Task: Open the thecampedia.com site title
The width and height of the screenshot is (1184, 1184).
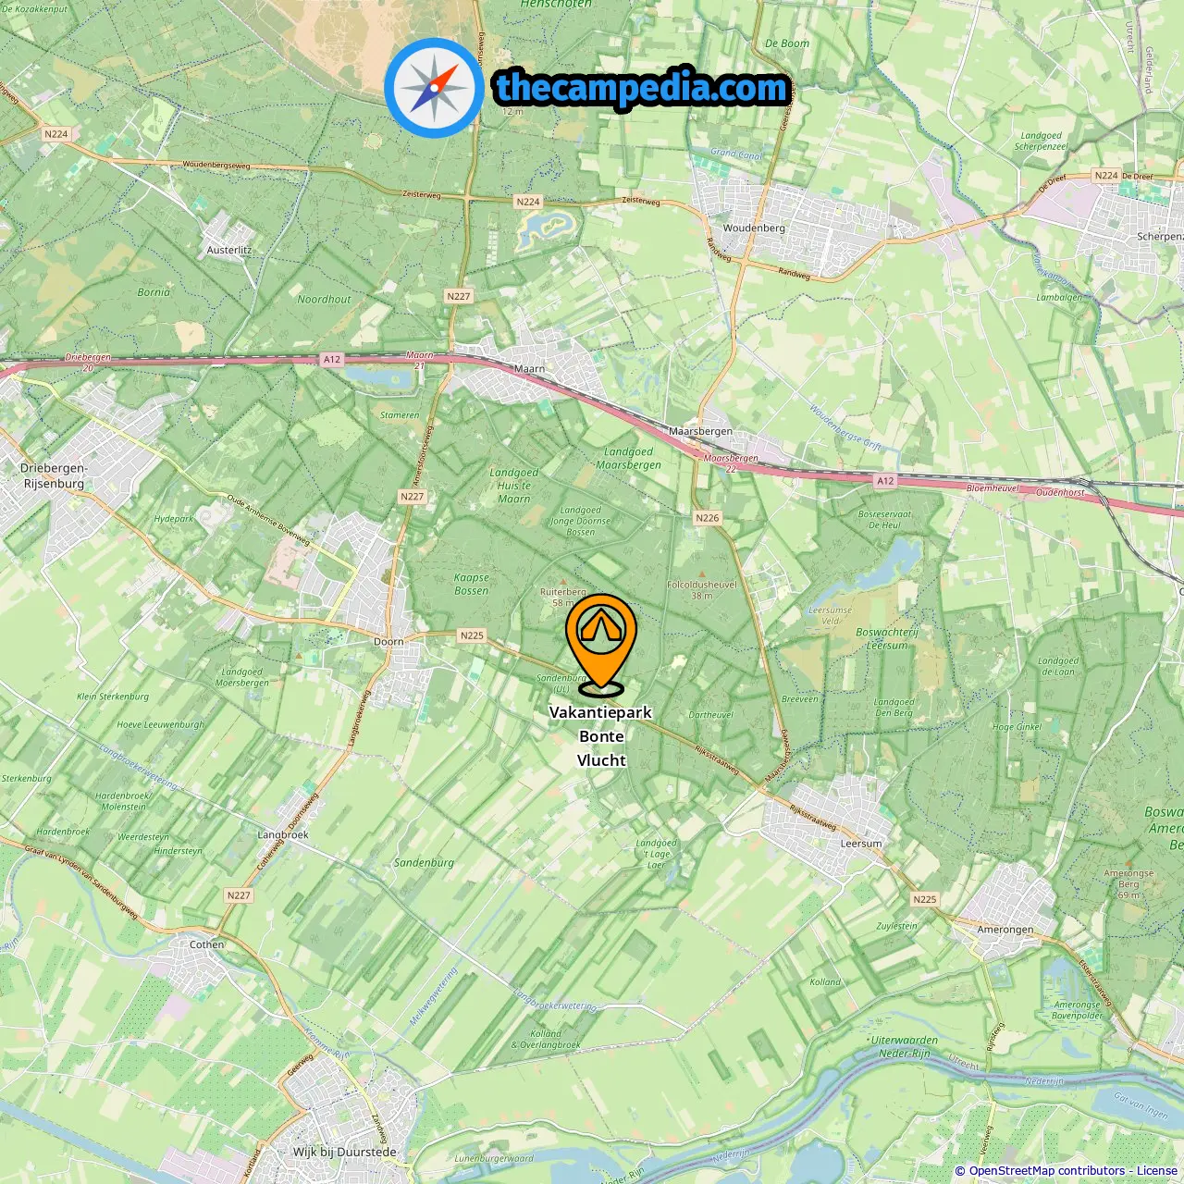Action: pyautogui.click(x=642, y=88)
